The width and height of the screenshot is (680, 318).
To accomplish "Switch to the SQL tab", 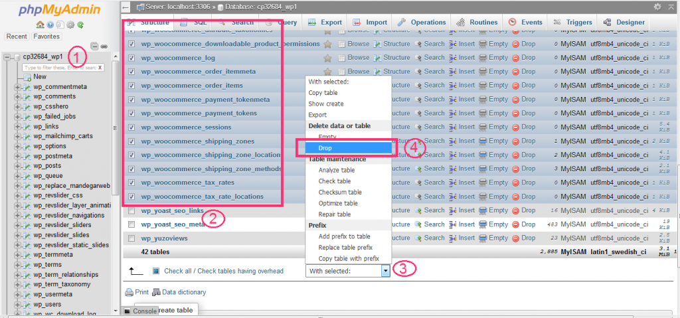I will pos(194,23).
